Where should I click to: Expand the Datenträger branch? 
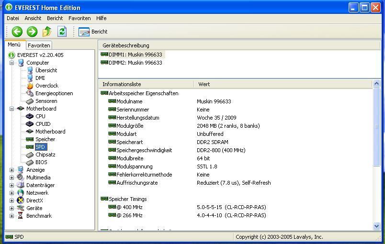pyautogui.click(x=11, y=185)
